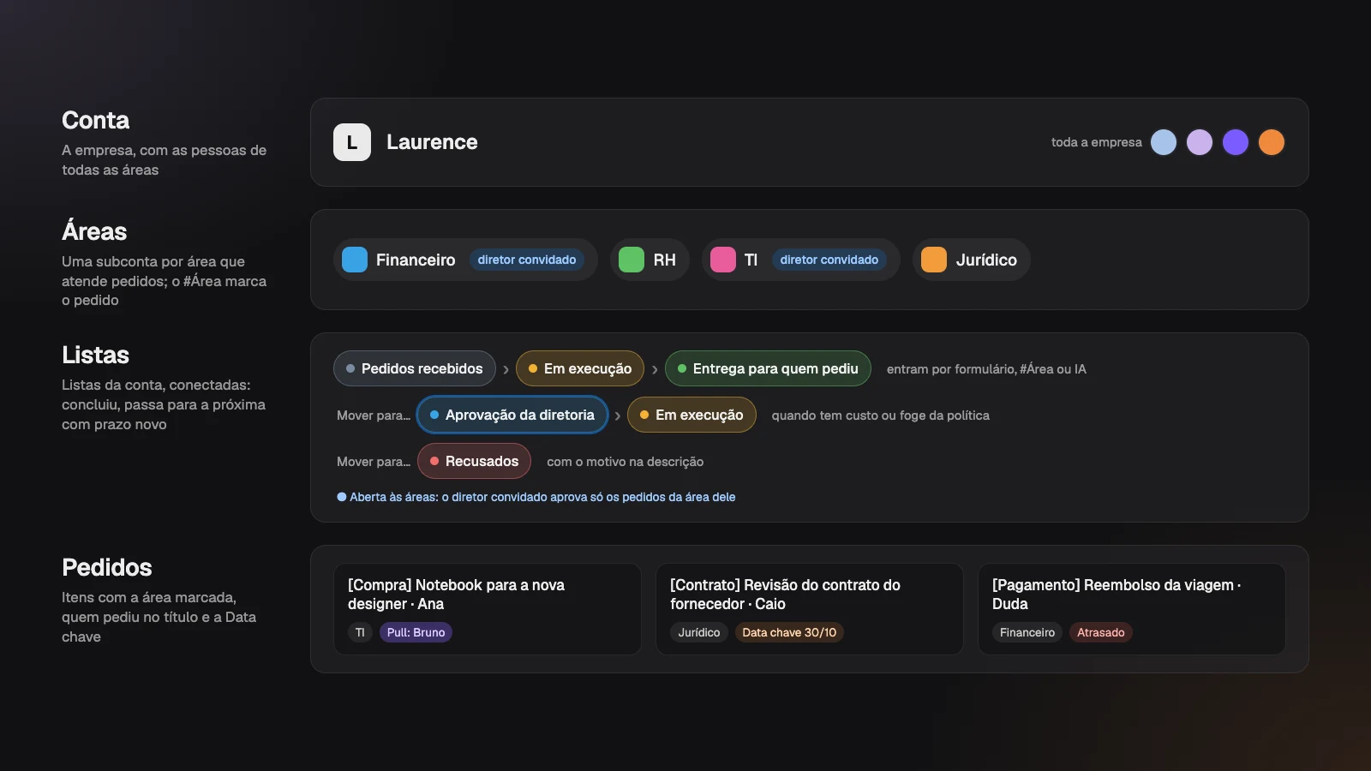The image size is (1371, 771).
Task: Click "Mover para..." beside Recusados
Action: click(374, 462)
